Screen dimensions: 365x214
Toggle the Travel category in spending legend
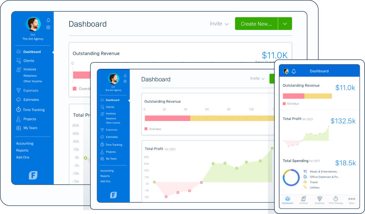[x=314, y=182]
